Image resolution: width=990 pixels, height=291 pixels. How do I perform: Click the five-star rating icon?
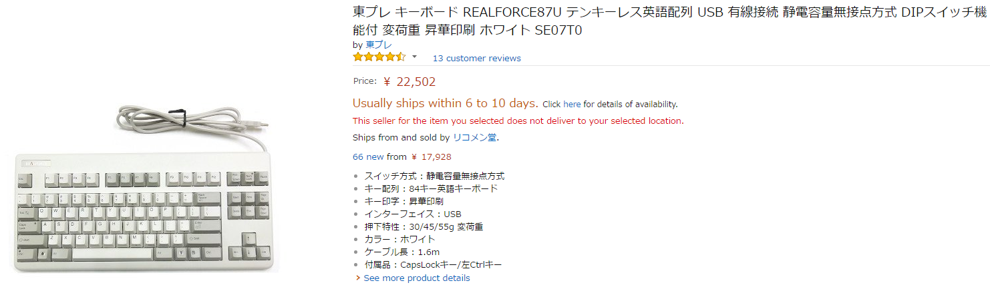pyautogui.click(x=379, y=57)
